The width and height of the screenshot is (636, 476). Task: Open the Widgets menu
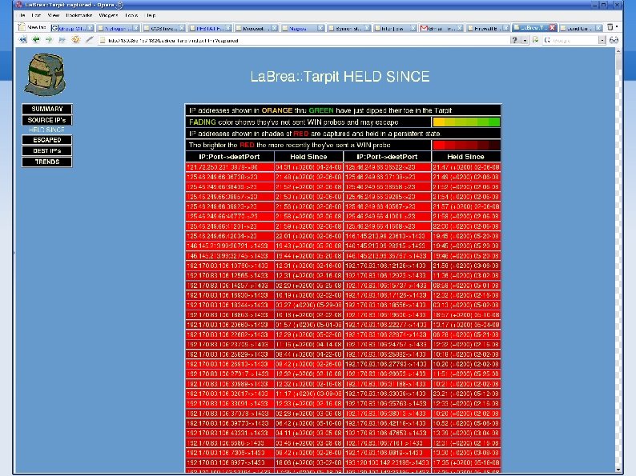pyautogui.click(x=108, y=15)
